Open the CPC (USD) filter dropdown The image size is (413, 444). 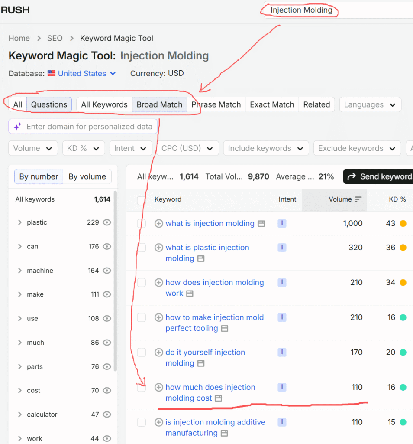pyautogui.click(x=187, y=148)
